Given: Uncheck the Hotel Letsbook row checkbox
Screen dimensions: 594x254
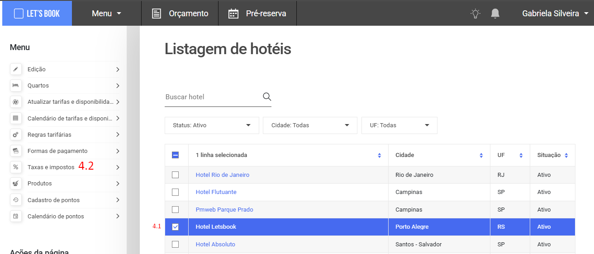Looking at the screenshot, I should point(176,227).
